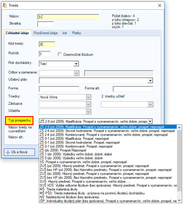Click scroll up arrow in dropdown list

click(179, 127)
